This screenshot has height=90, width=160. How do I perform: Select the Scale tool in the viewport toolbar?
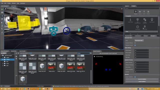2,22
